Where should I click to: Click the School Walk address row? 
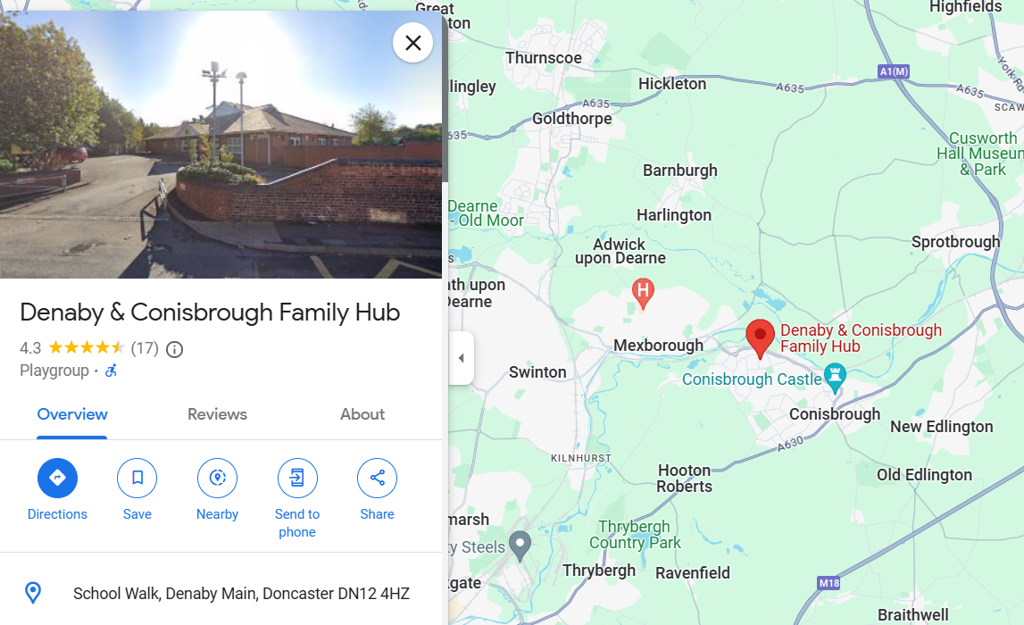tap(221, 593)
